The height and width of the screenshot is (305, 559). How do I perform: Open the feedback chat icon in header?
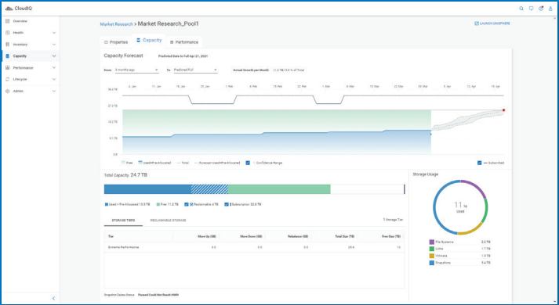[x=532, y=9]
